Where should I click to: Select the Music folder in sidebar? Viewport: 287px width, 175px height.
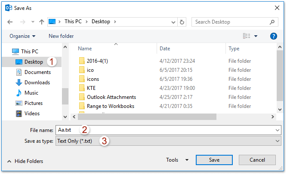click(31, 93)
